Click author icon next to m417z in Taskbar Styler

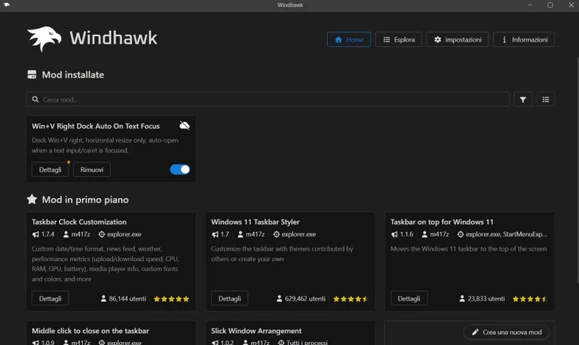[240, 234]
